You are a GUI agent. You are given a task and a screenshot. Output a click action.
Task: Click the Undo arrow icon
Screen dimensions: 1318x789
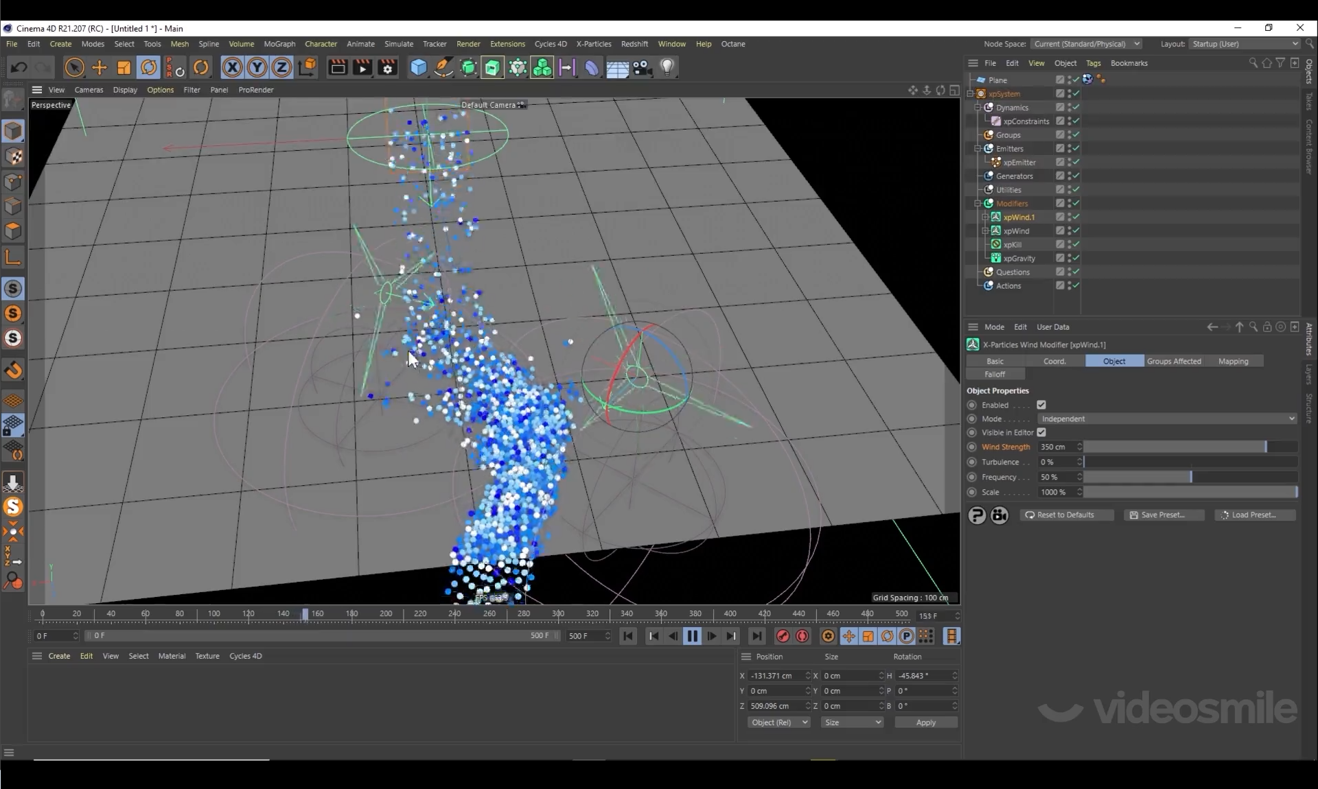click(x=19, y=67)
